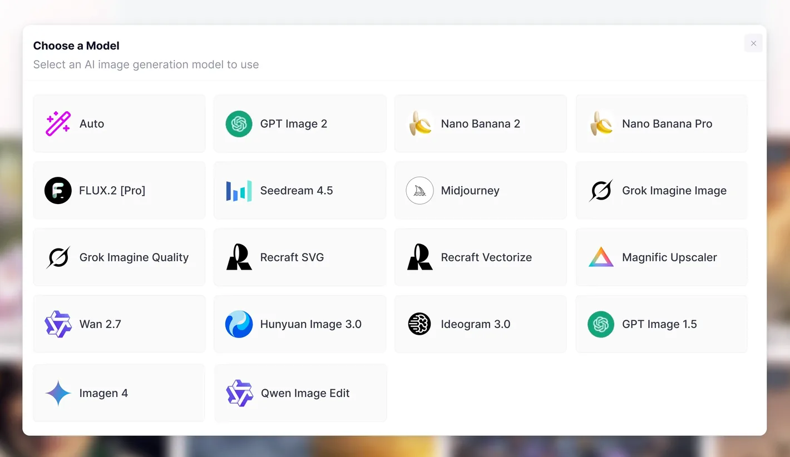790x457 pixels.
Task: Choose the Grok Imagine Quality label
Action: pos(134,257)
